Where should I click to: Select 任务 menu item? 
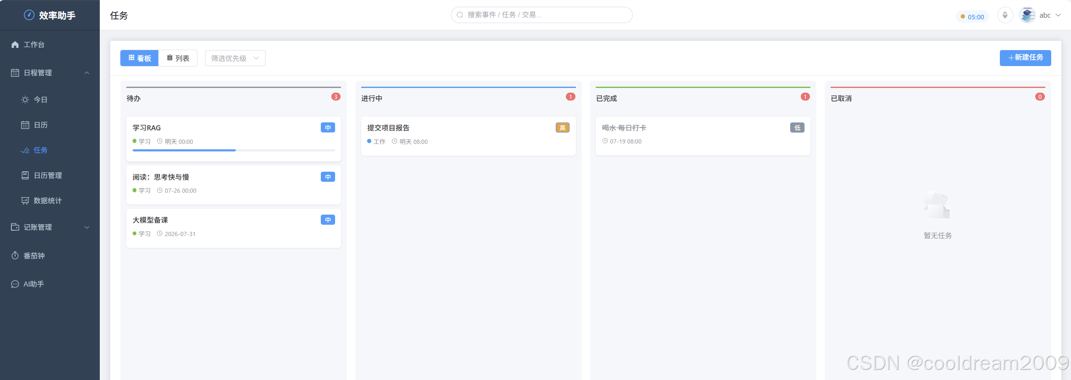50,150
